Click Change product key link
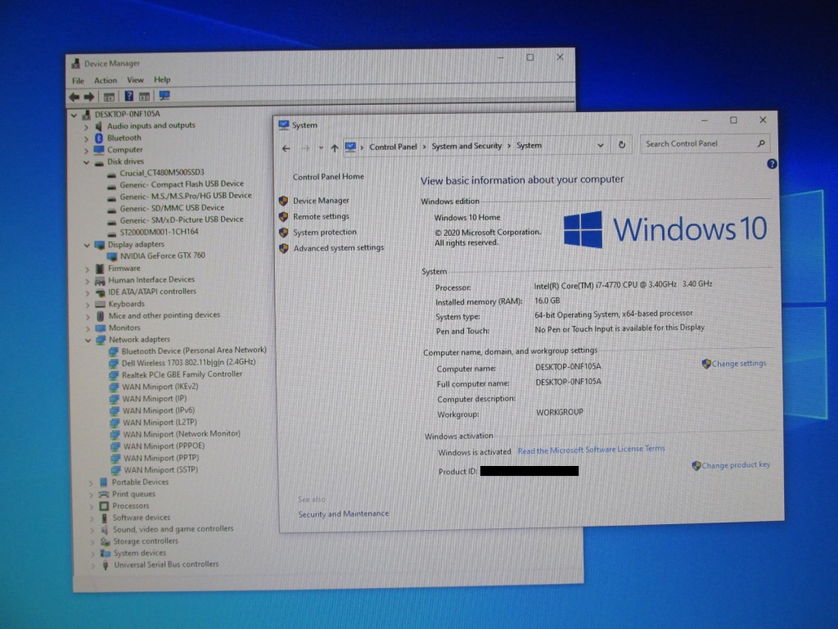This screenshot has height=629, width=838. click(x=736, y=465)
